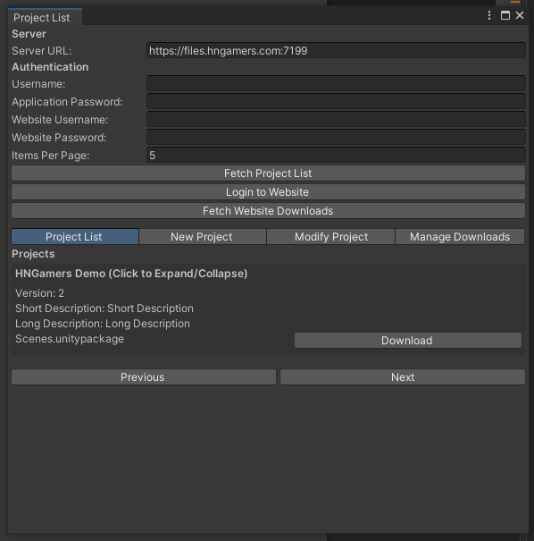
Task: Switch to Modify Project tab
Action: click(x=330, y=237)
